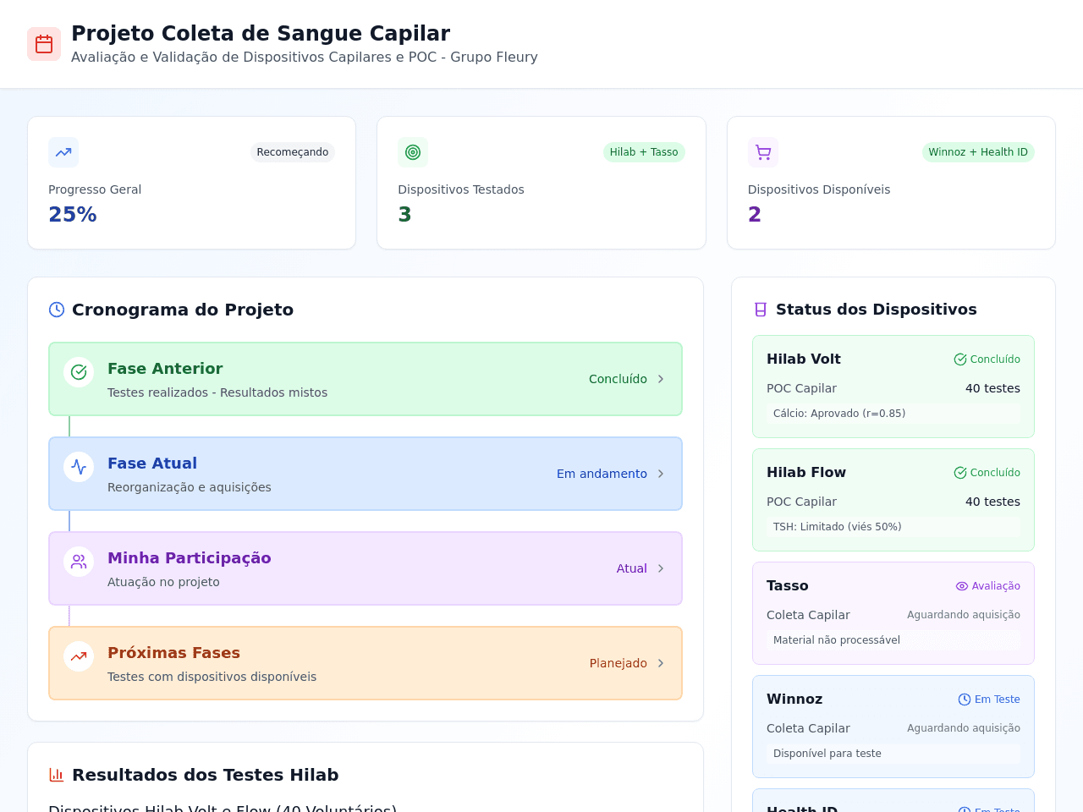1083x812 pixels.
Task: Click 'Reorganização e aquisições' subtitle
Action: [x=190, y=487]
